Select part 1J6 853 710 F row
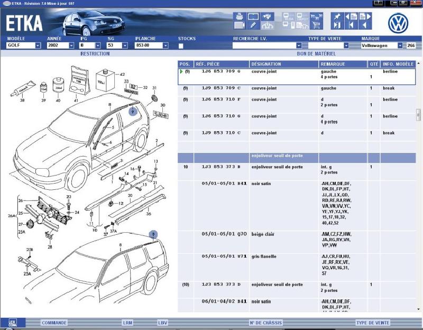 pyautogui.click(x=297, y=105)
